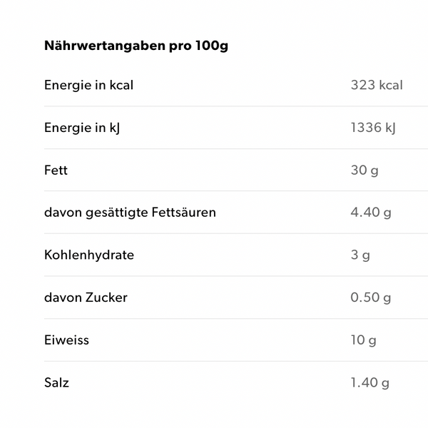Click the 30 g fat value

coord(365,170)
